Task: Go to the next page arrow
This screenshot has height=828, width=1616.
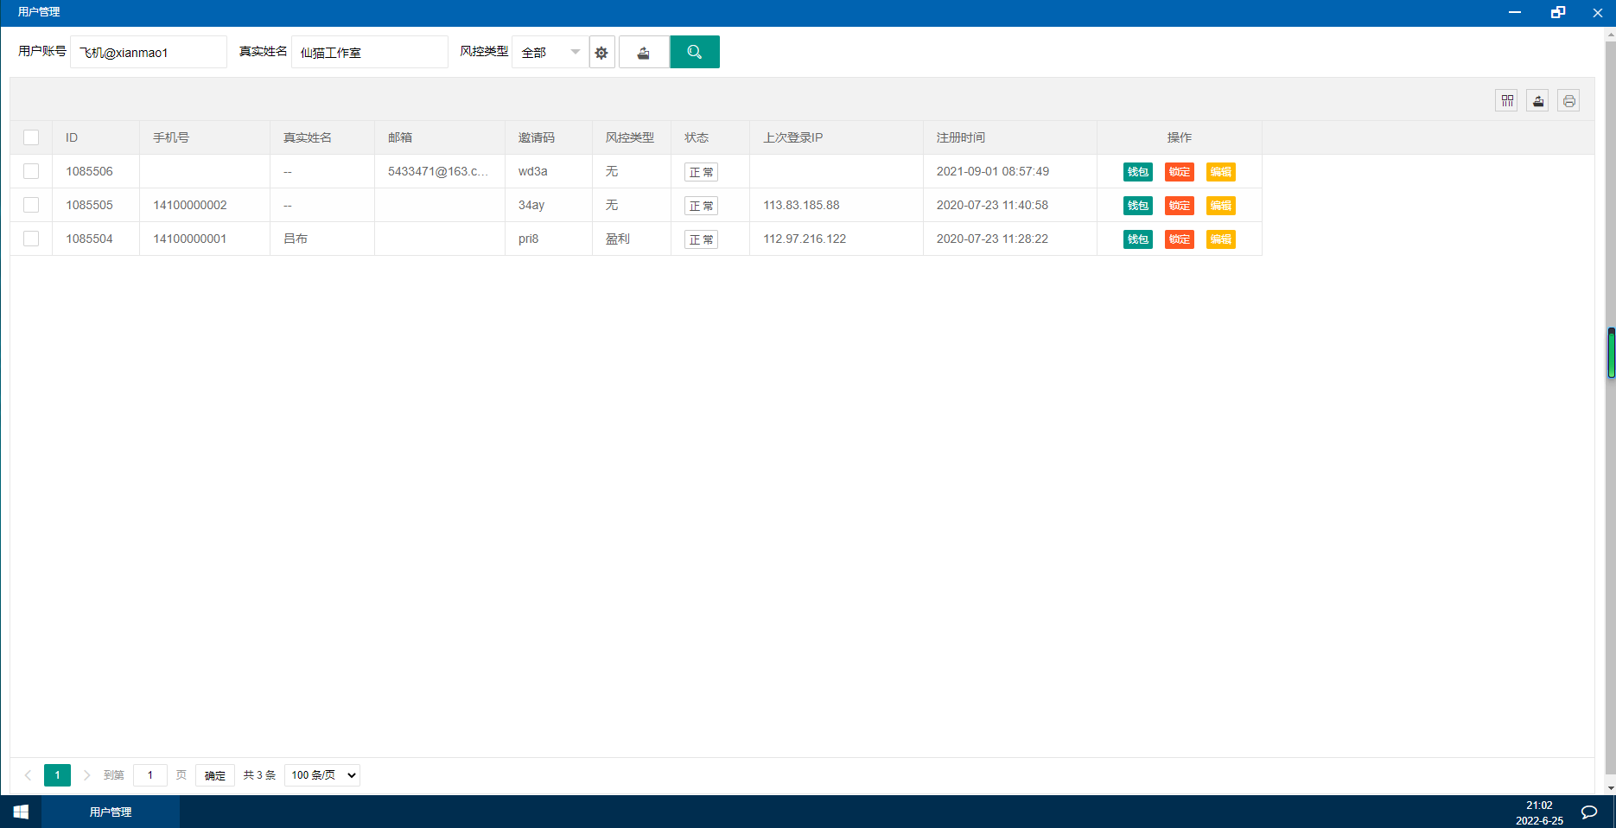Action: pyautogui.click(x=86, y=774)
